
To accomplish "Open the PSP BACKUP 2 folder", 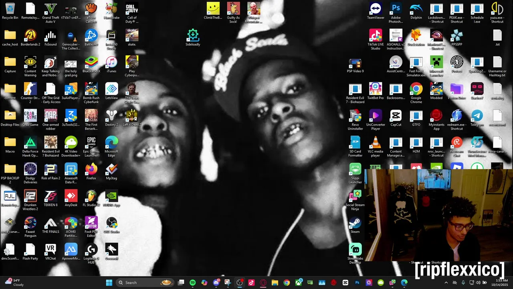I will [10, 173].
